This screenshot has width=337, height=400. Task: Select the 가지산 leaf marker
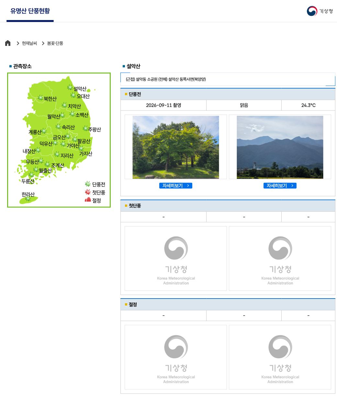tap(81, 148)
